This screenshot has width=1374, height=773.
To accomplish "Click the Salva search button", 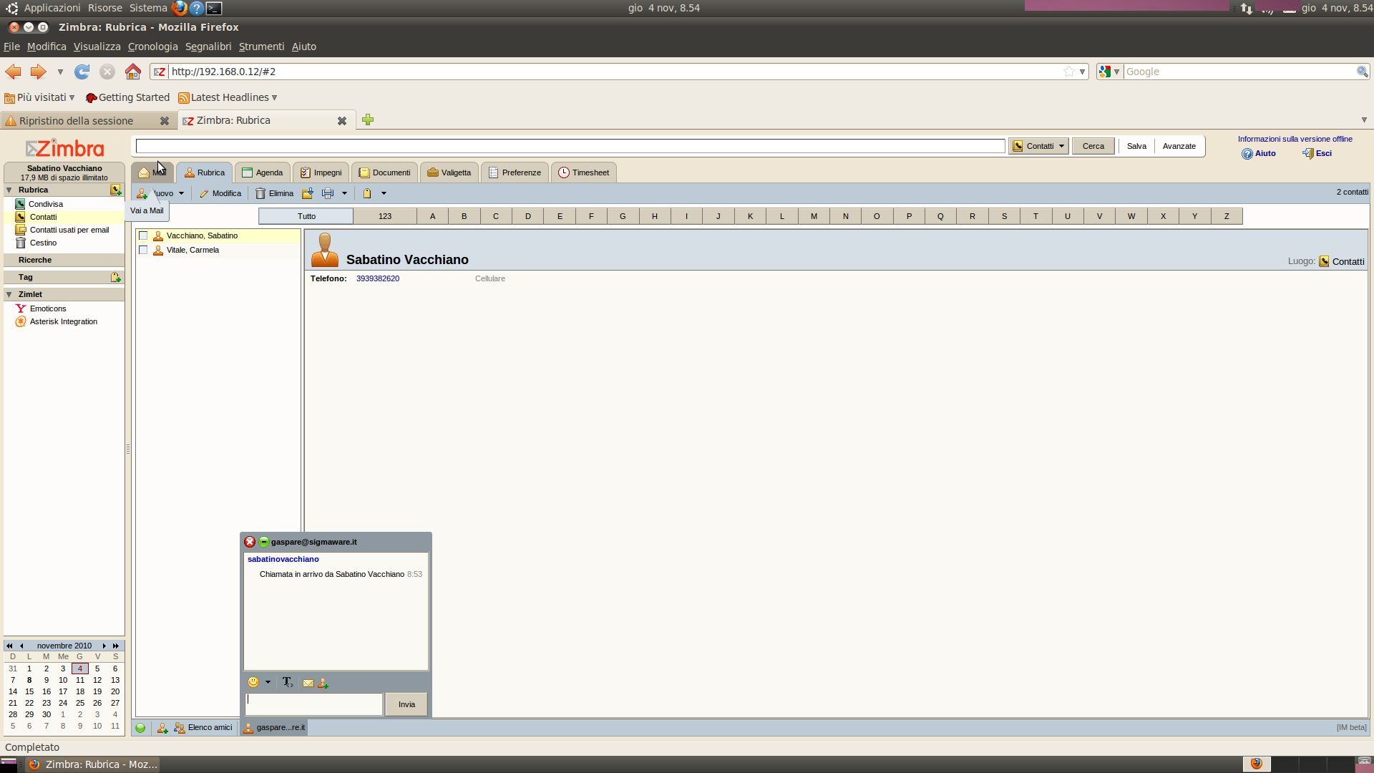I will [x=1136, y=146].
